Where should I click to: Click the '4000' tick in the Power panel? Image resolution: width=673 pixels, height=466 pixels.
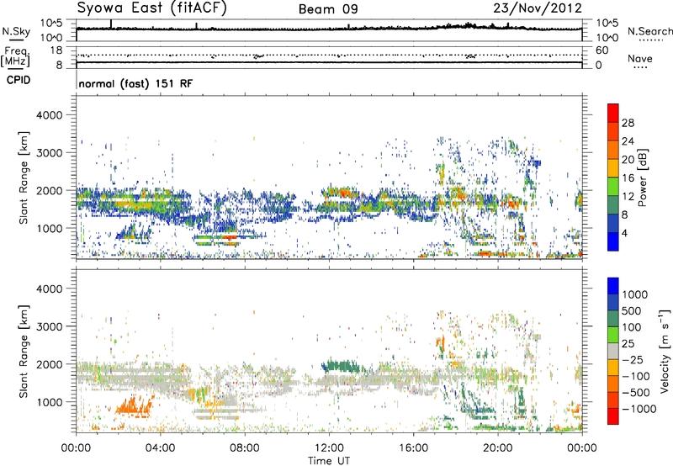click(x=49, y=115)
